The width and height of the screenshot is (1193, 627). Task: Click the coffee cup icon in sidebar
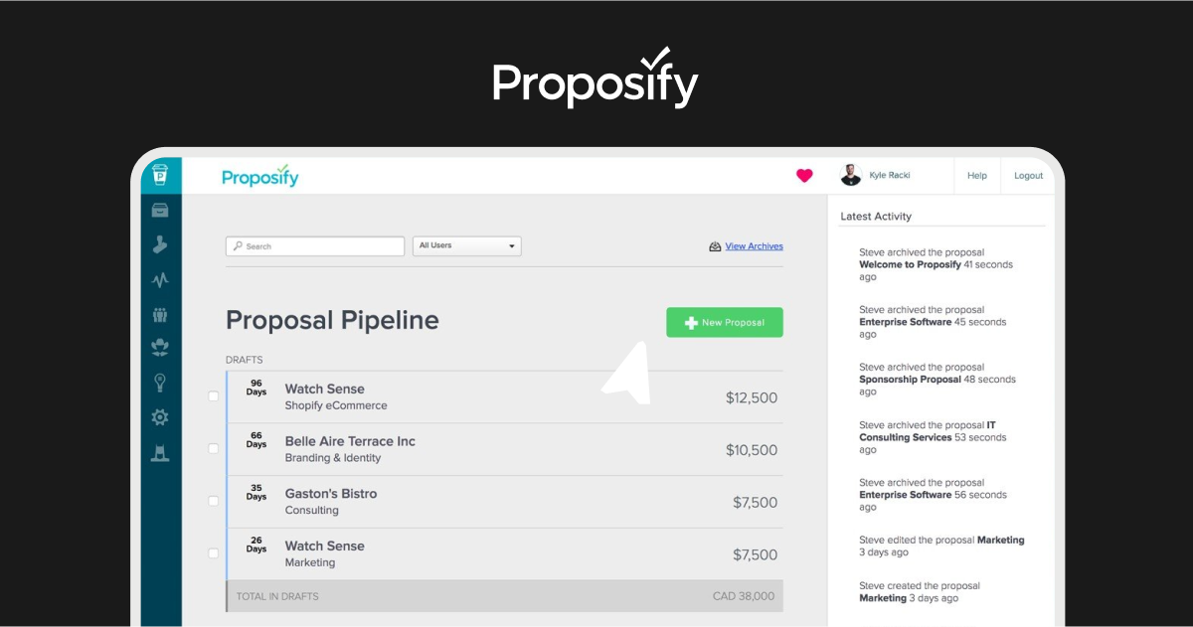[x=160, y=176]
